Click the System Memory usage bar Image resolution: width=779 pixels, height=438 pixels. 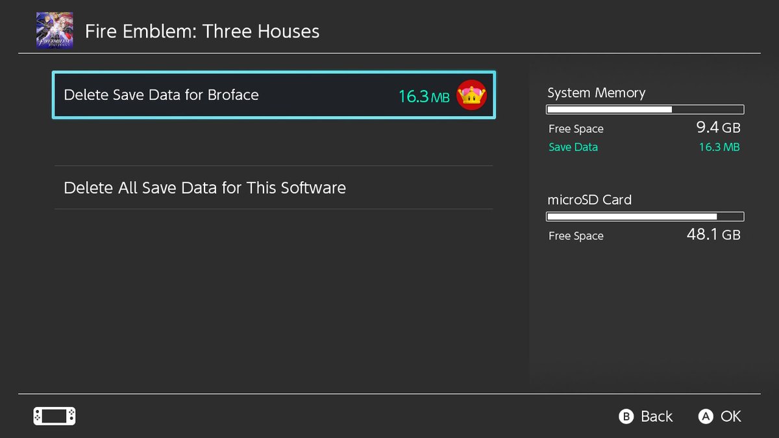(x=645, y=110)
